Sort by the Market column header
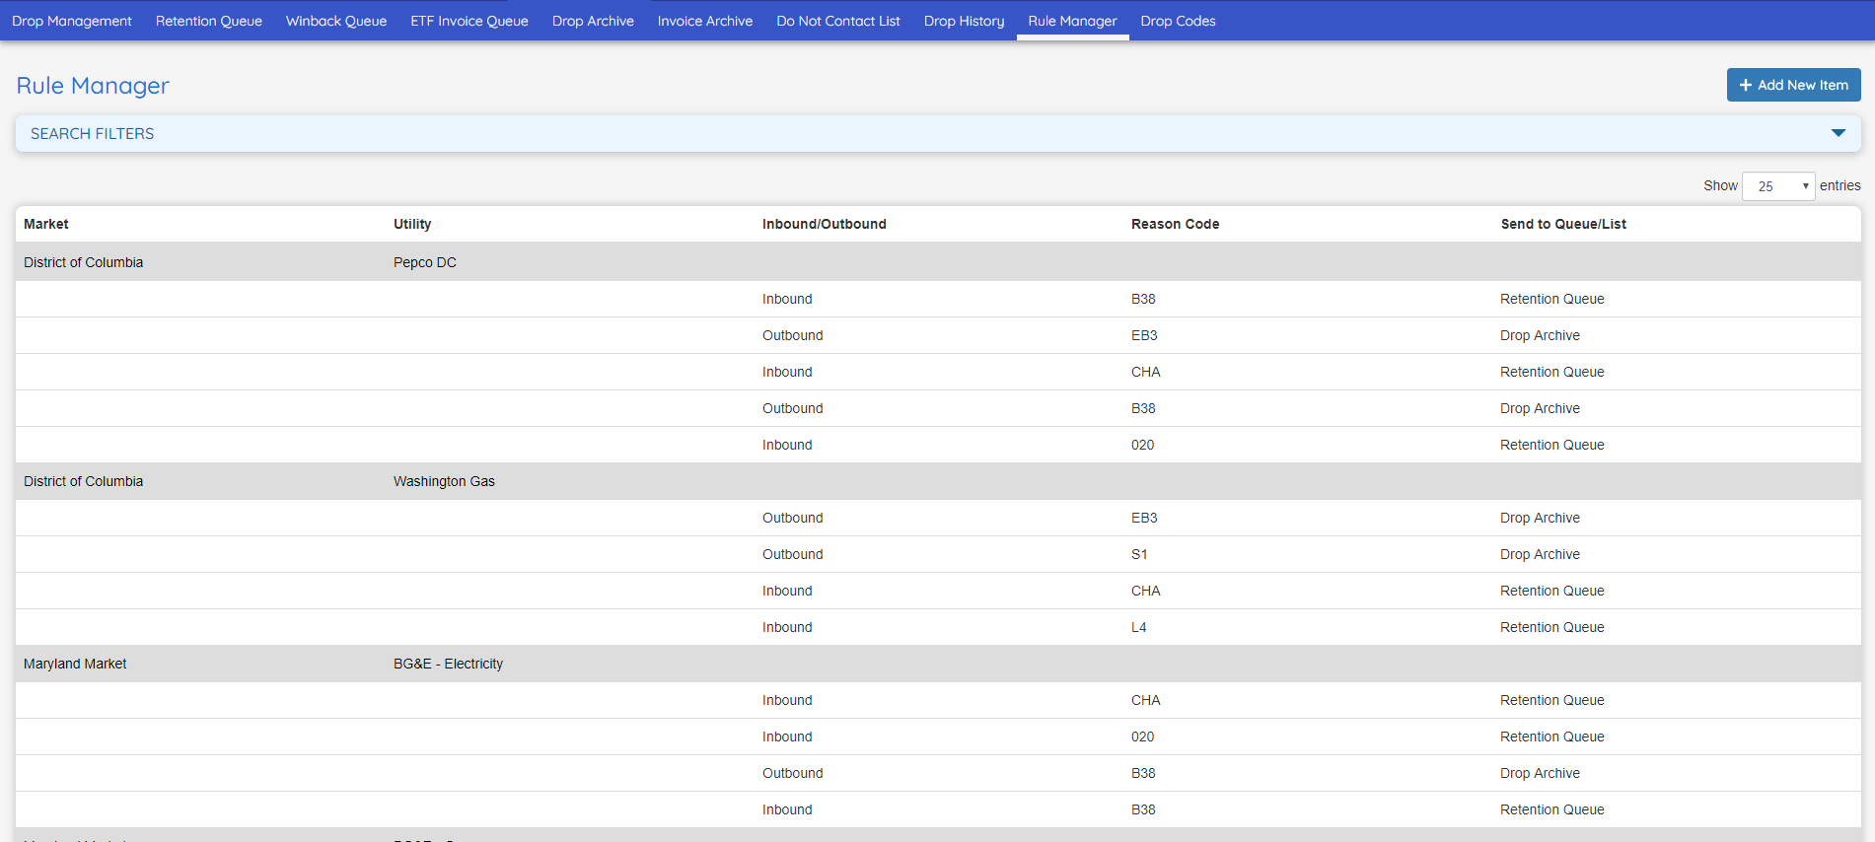The height and width of the screenshot is (842, 1875). click(x=46, y=224)
